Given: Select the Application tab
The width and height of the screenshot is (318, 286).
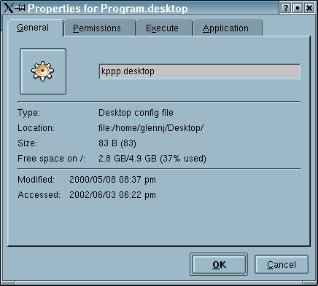Looking at the screenshot, I should pos(228,28).
